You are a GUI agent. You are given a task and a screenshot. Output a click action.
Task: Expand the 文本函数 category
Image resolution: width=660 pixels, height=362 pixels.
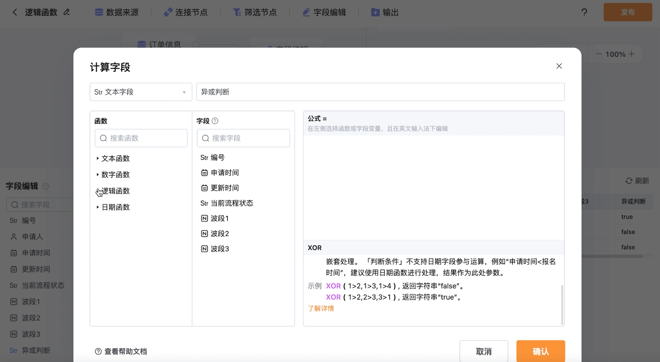pos(113,158)
